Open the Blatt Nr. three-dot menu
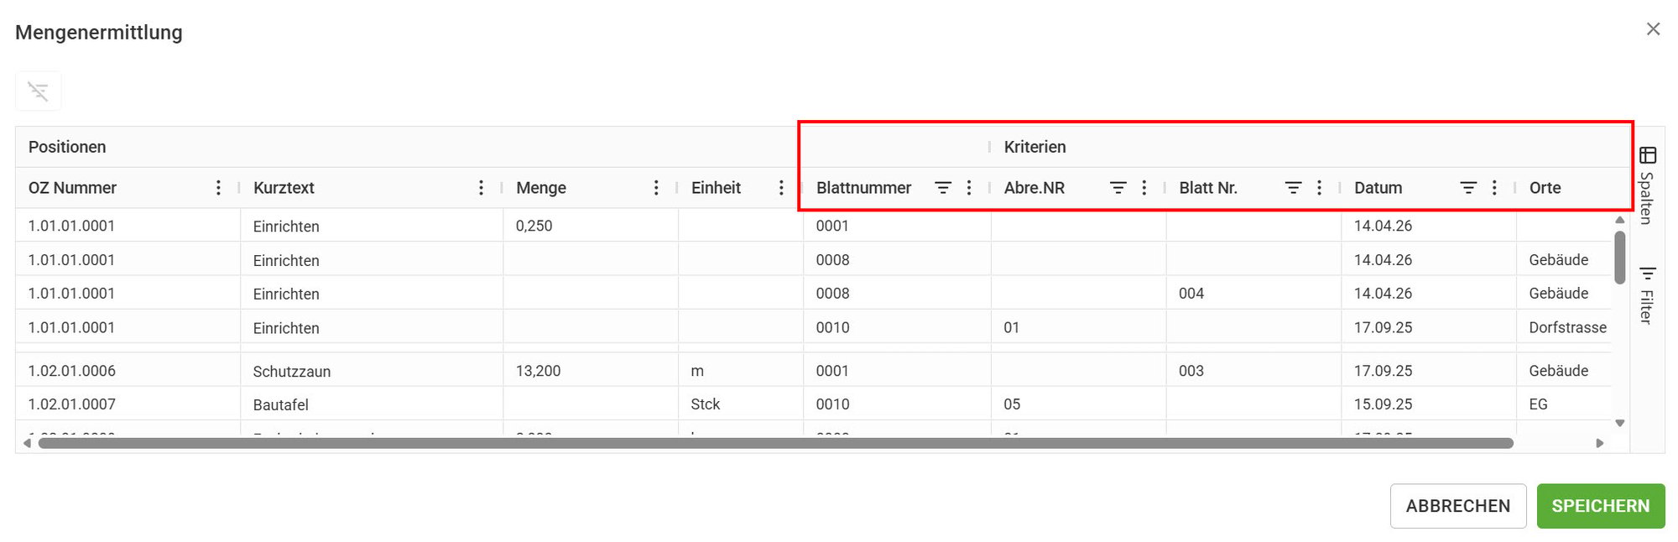Image resolution: width=1678 pixels, height=542 pixels. [x=1319, y=188]
